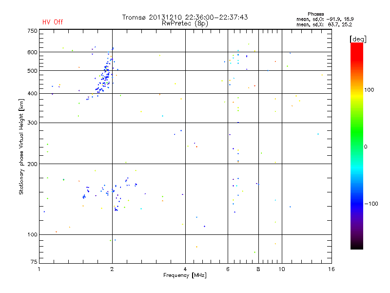Click the '300' y-axis tick label
The height and width of the screenshot is (293, 390).
pyautogui.click(x=32, y=123)
